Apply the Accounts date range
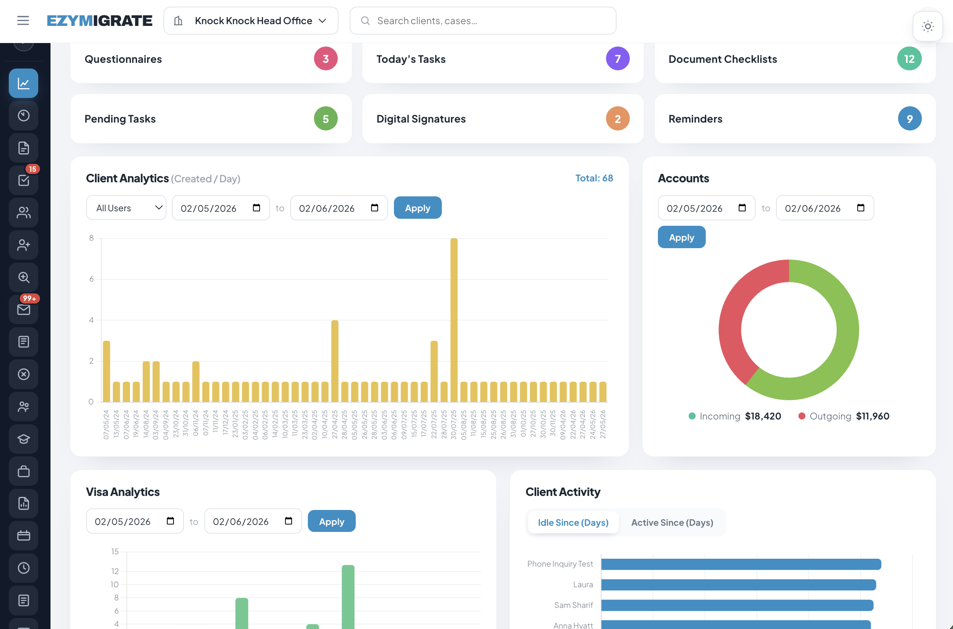The height and width of the screenshot is (629, 953). (682, 237)
